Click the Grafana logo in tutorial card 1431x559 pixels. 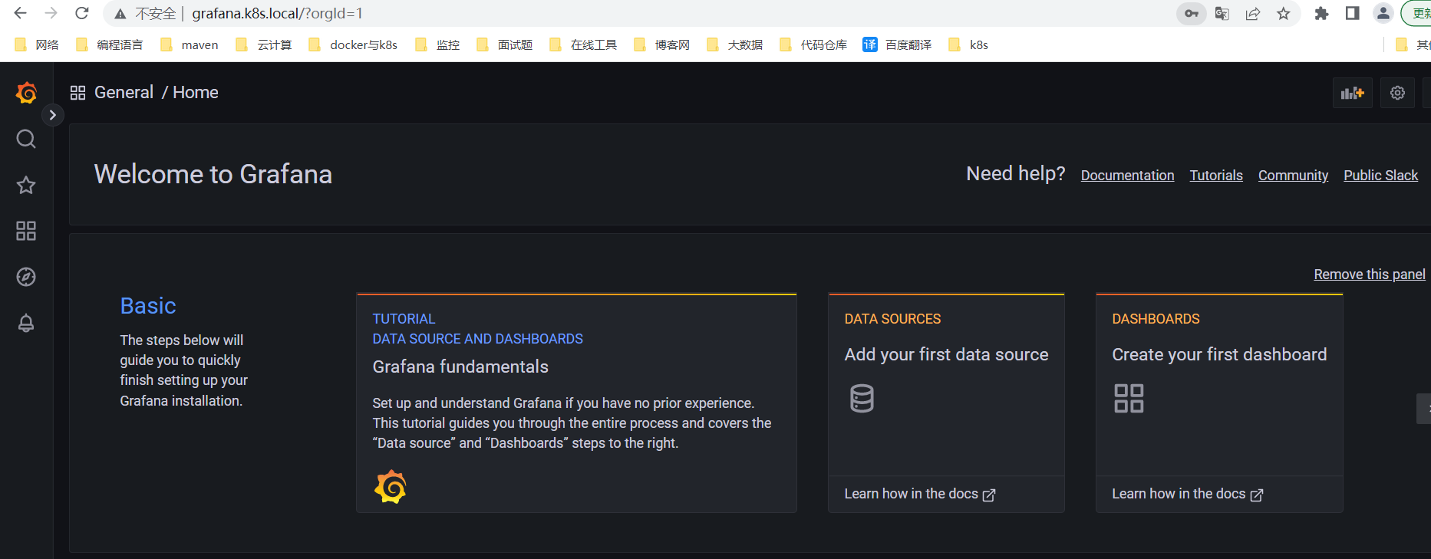click(x=391, y=486)
